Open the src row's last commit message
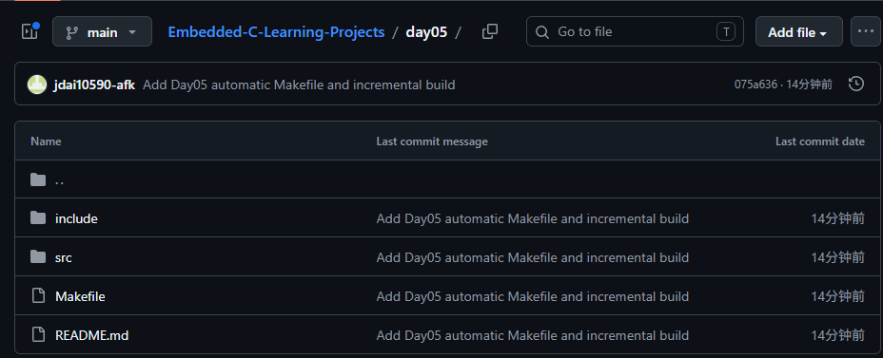This screenshot has height=358, width=883. coord(532,257)
